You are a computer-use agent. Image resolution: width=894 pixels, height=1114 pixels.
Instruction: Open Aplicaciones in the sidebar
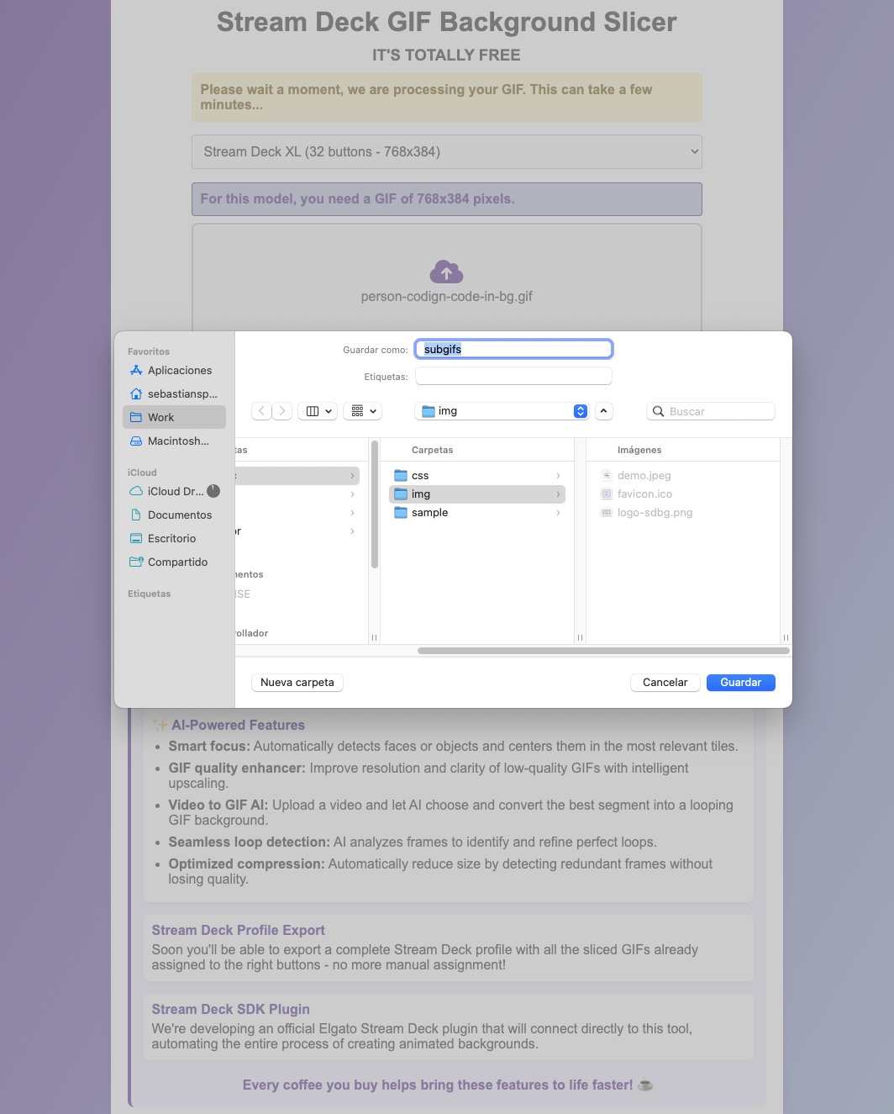click(174, 370)
